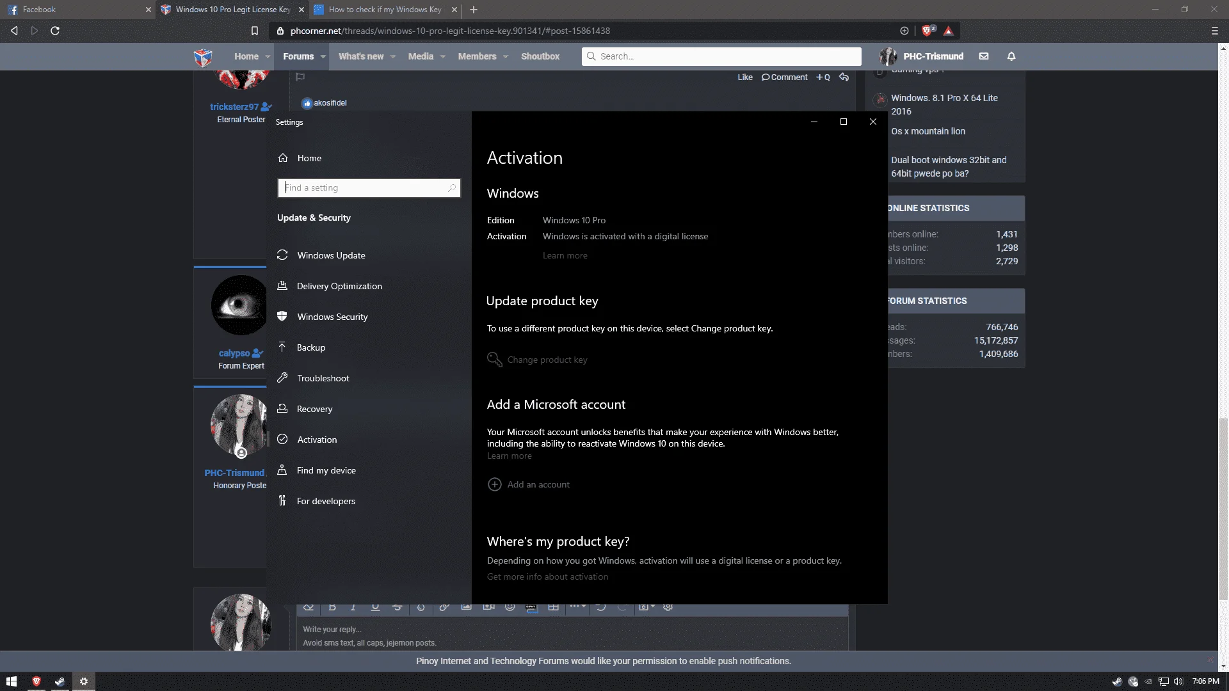Toggle Bold in reply editor toolbar
The image size is (1229, 691).
tap(332, 607)
